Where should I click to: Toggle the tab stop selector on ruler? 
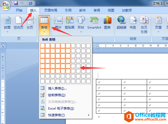pos(3,46)
